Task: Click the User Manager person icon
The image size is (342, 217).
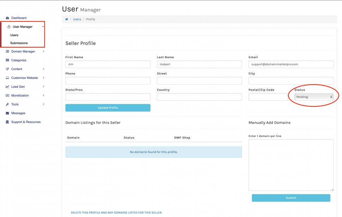Action: click(x=9, y=27)
